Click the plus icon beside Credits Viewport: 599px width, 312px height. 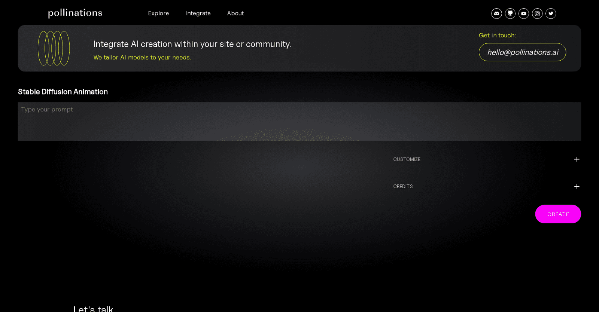pyautogui.click(x=577, y=186)
